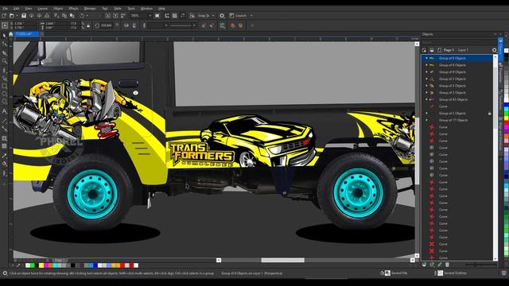The width and height of the screenshot is (509, 286).
Task: Open the Object menu
Action: point(58,9)
